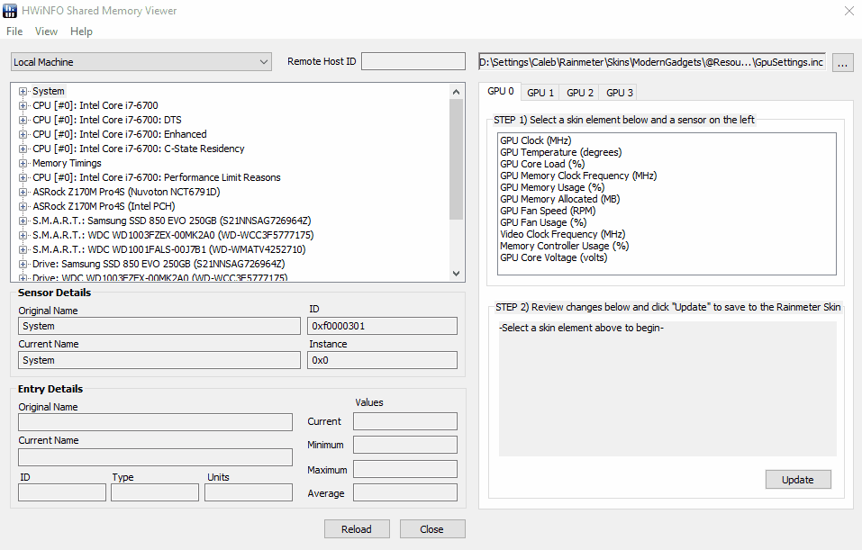Expand the Performance Limit Reasons node
Viewport: 862px width, 550px height.
tap(23, 177)
